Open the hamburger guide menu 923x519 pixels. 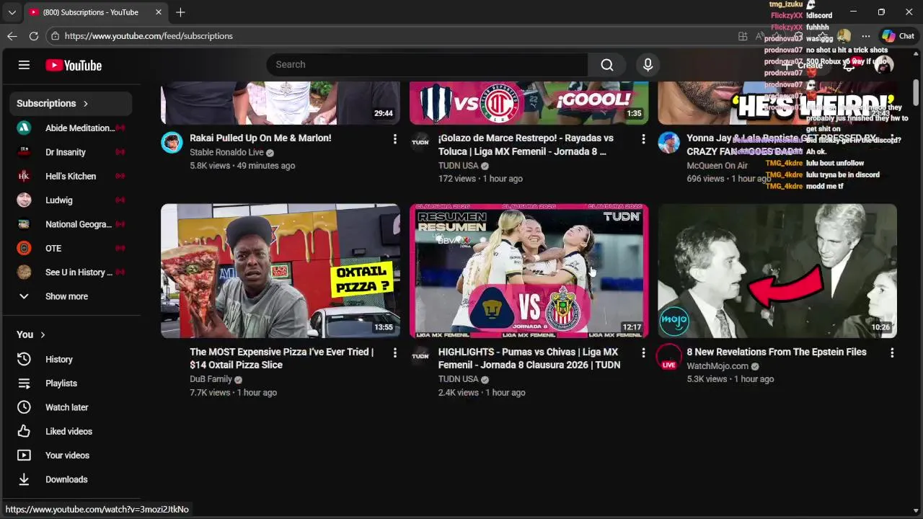click(24, 65)
